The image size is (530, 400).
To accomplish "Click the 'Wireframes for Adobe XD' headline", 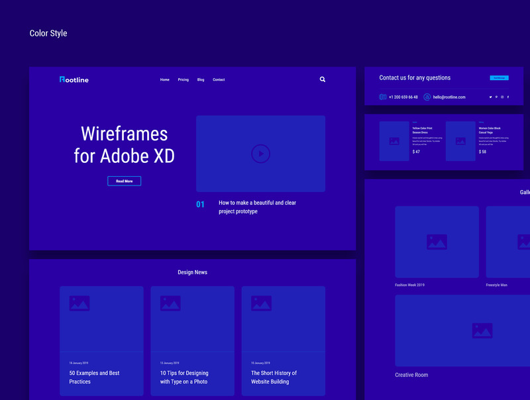I will click(124, 145).
